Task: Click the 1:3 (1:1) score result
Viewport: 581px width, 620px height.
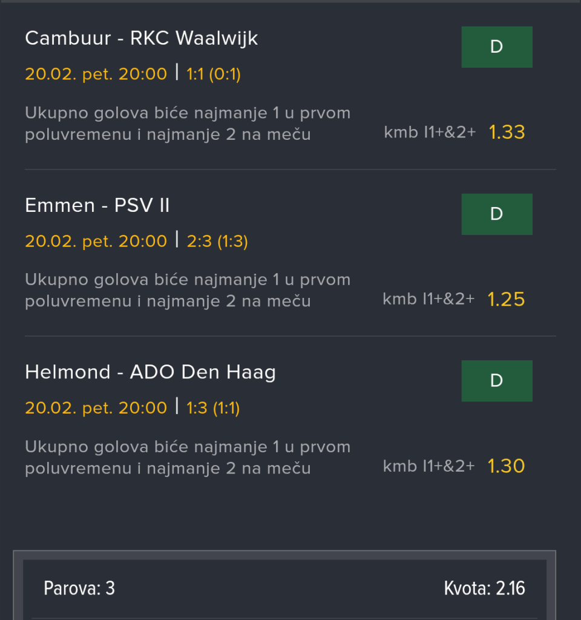Action: click(213, 409)
